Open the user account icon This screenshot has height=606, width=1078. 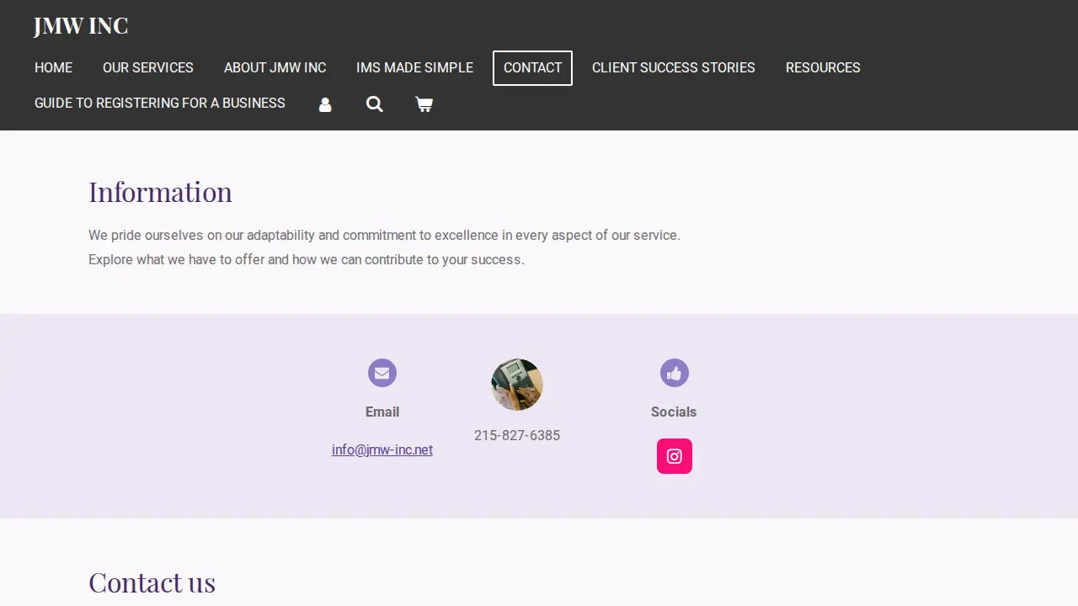[x=325, y=104]
